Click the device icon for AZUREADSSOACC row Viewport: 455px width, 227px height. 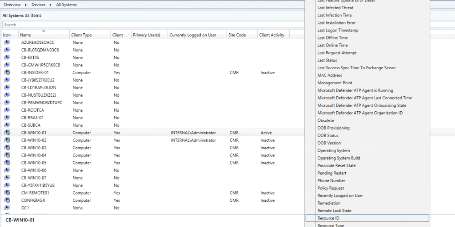7,43
